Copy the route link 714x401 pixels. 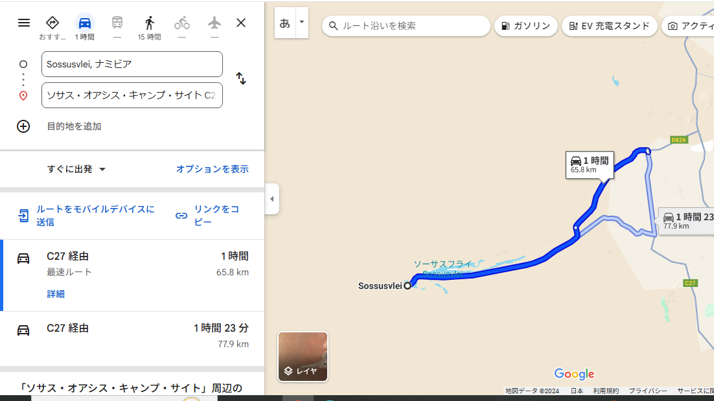pyautogui.click(x=209, y=216)
